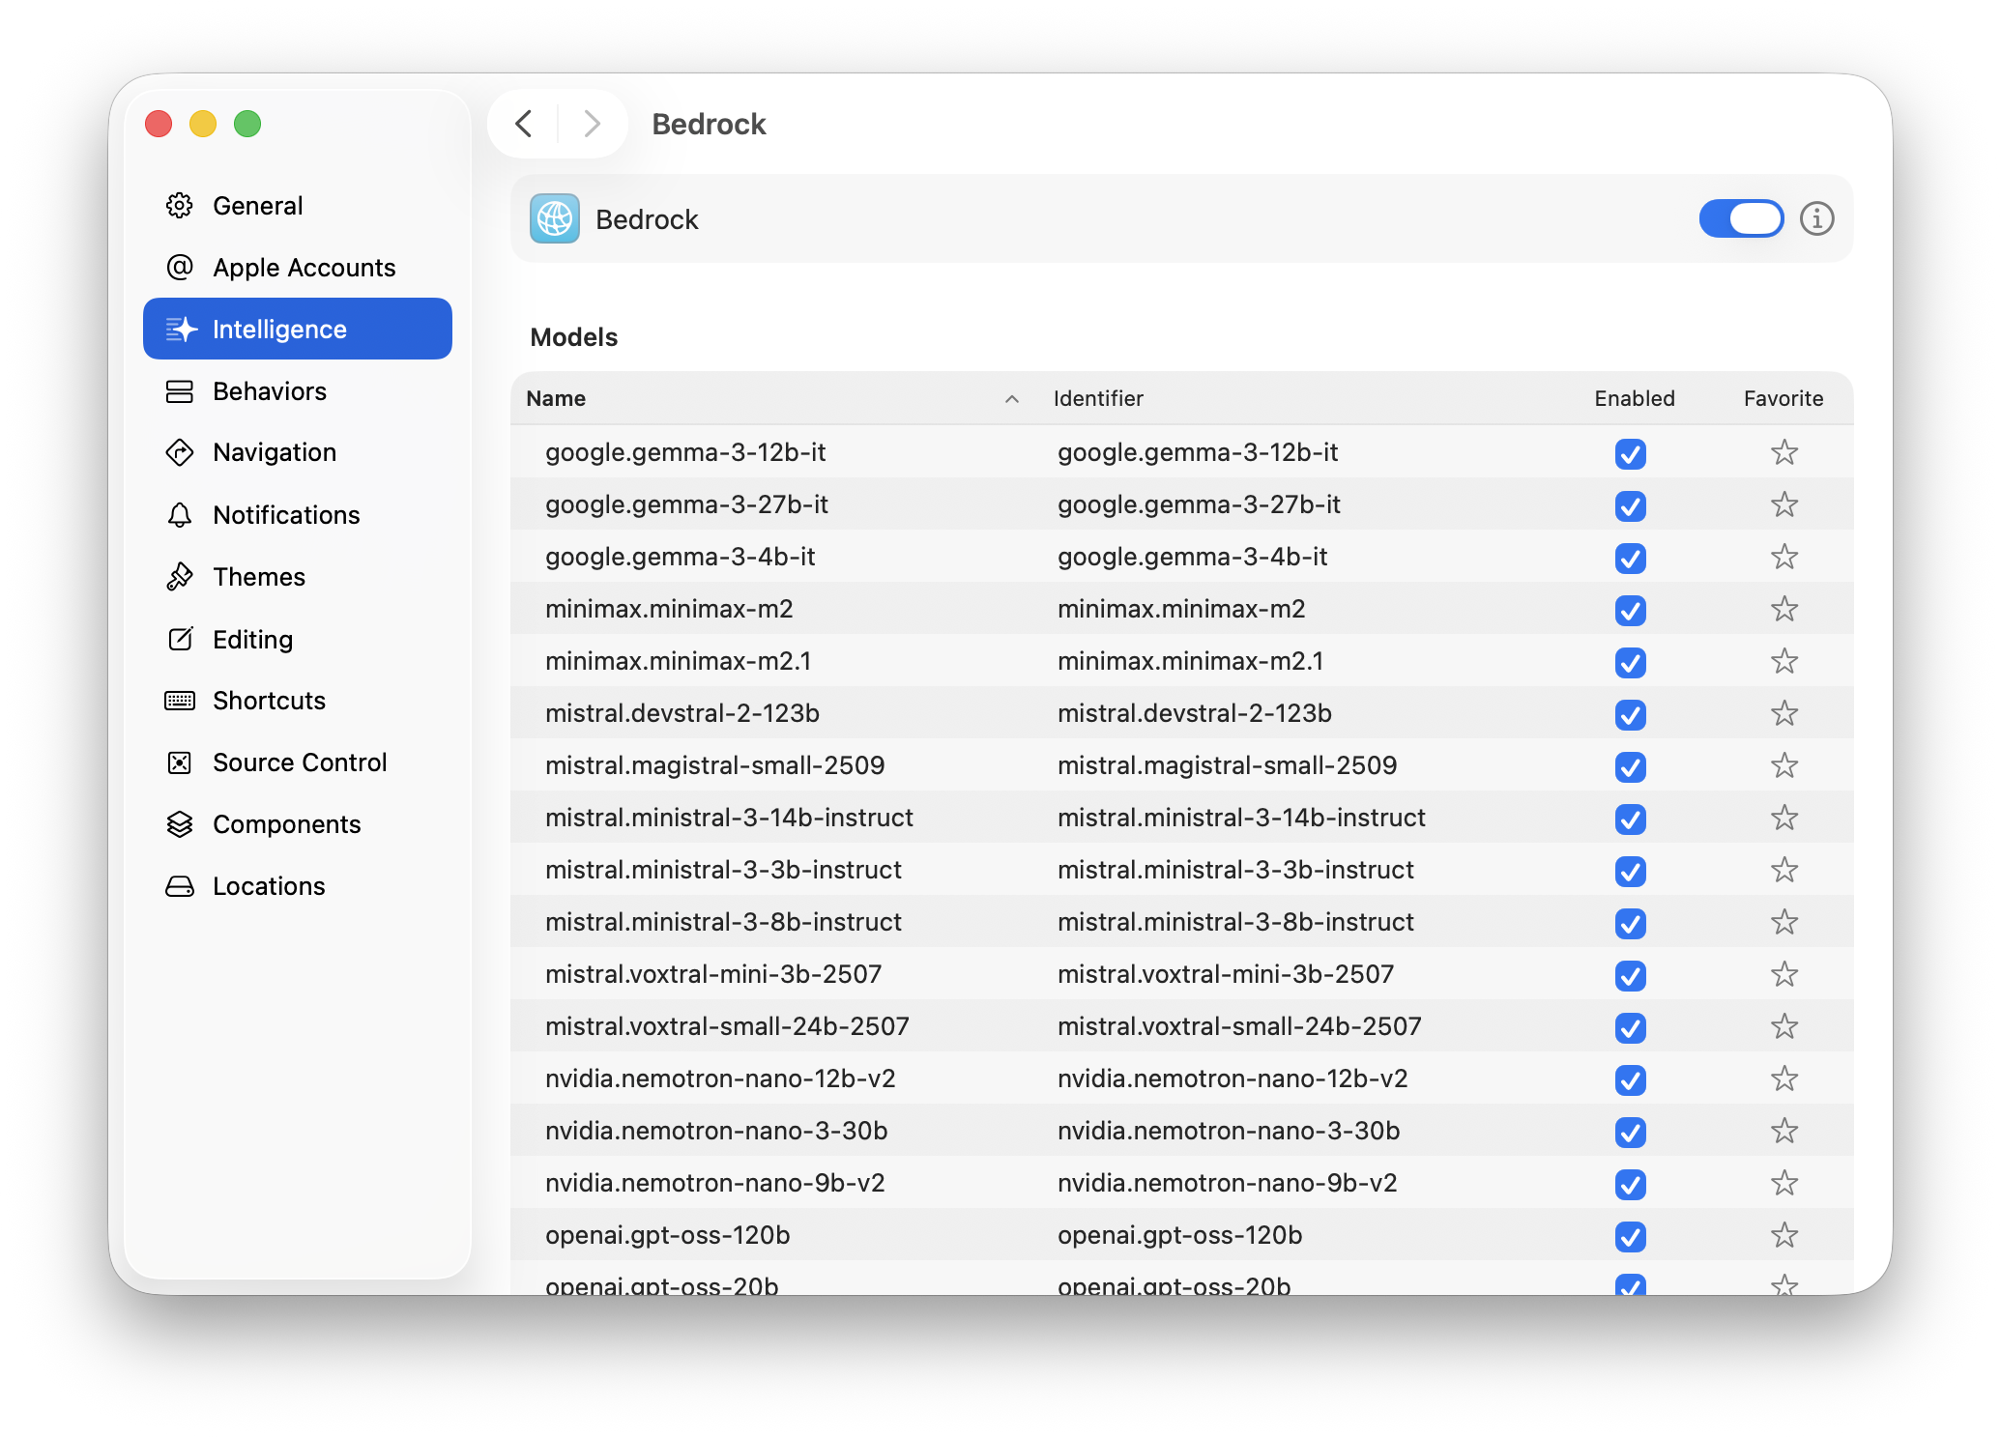2001x1438 pixels.
Task: Disable the Bedrock provider toggle switch
Action: click(1741, 219)
